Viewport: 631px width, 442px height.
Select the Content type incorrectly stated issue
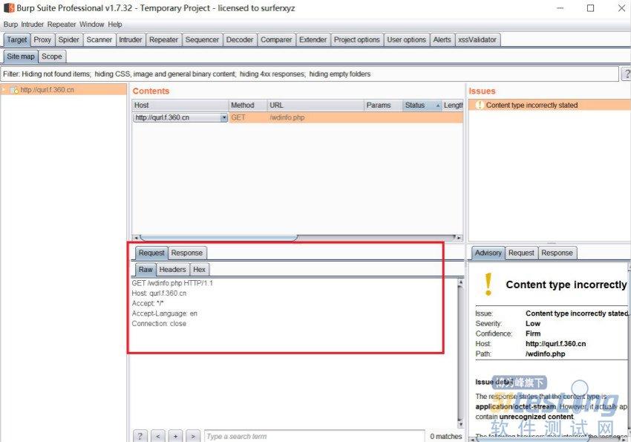(x=533, y=105)
